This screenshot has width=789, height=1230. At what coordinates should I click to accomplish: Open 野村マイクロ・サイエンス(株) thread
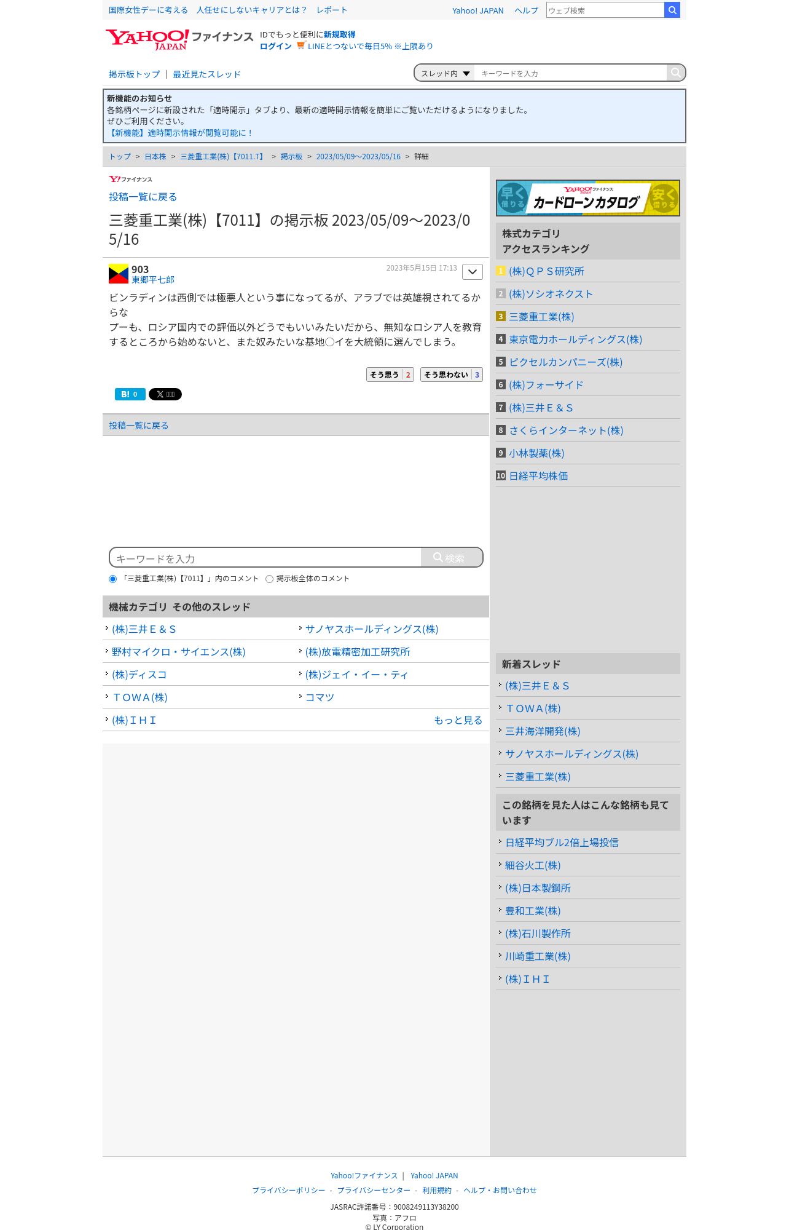[x=178, y=652]
